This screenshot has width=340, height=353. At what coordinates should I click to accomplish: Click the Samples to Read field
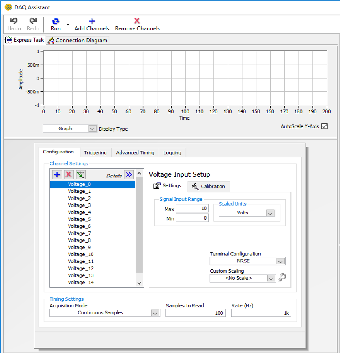click(x=195, y=313)
